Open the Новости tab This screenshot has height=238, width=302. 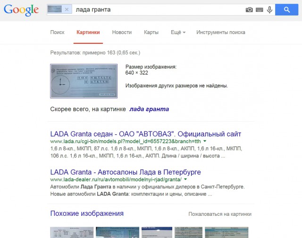122,33
